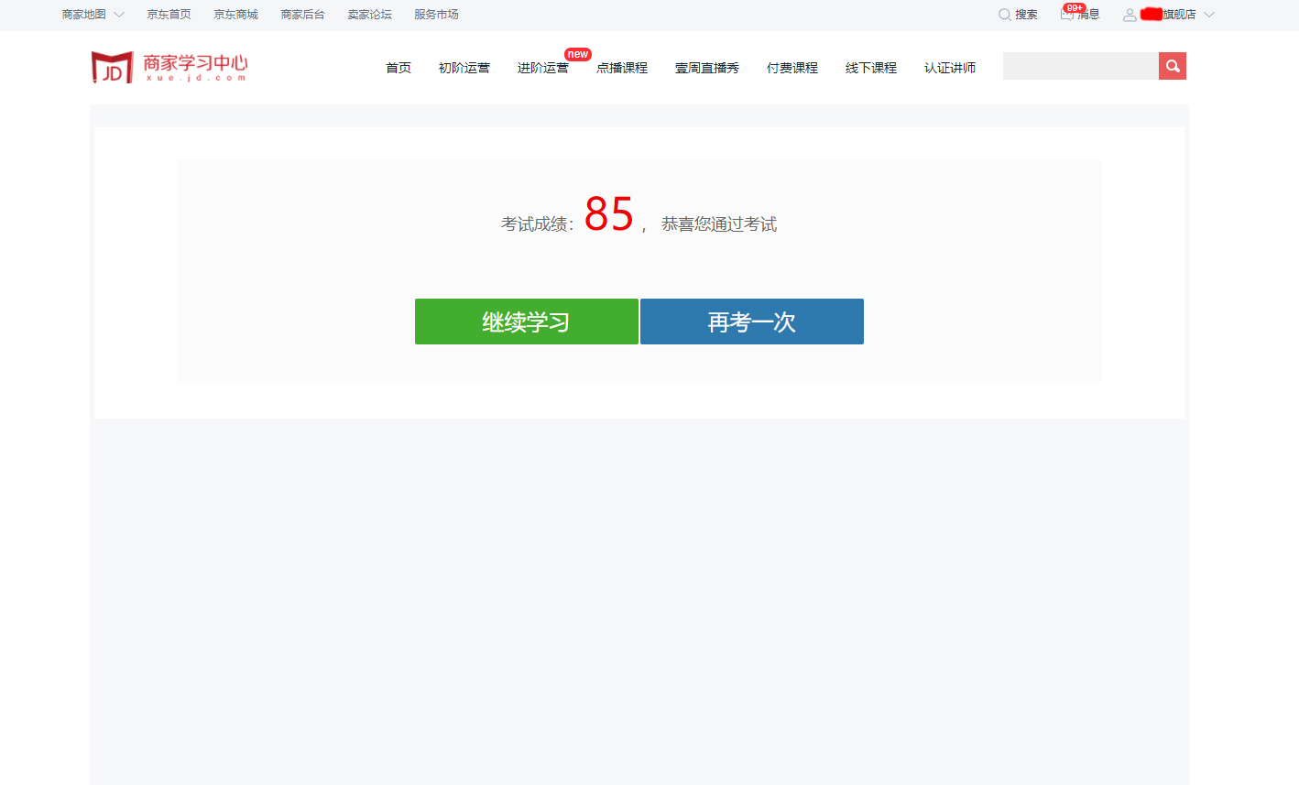Click the red search magnifier button
Image resolution: width=1299 pixels, height=785 pixels.
pyautogui.click(x=1173, y=66)
